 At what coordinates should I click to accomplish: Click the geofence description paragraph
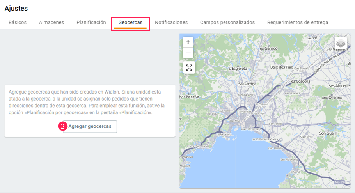87,102
